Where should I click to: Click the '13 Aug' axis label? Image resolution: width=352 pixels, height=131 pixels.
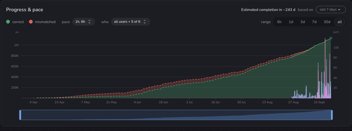(x=267, y=102)
